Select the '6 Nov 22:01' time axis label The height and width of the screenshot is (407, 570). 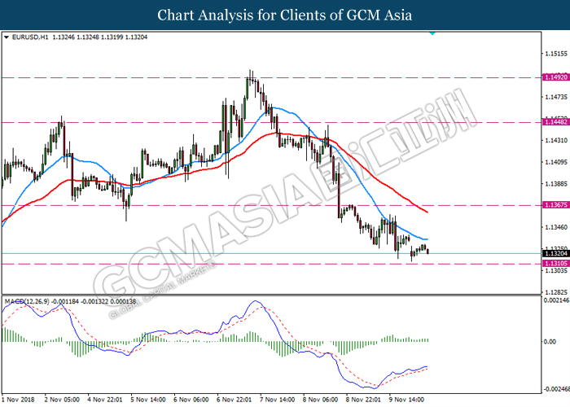pos(235,400)
